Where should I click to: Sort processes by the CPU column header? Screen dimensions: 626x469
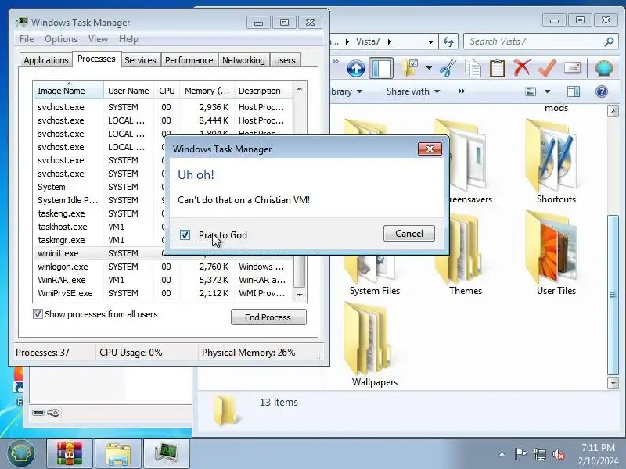[x=167, y=91]
